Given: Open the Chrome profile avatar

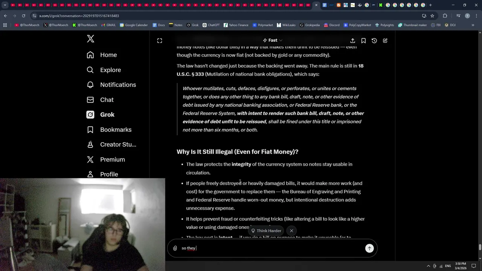Looking at the screenshot, I should click(467, 16).
